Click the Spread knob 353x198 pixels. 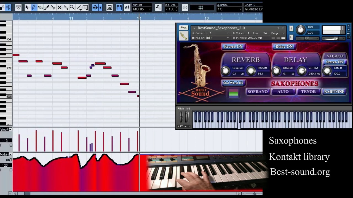327,71
